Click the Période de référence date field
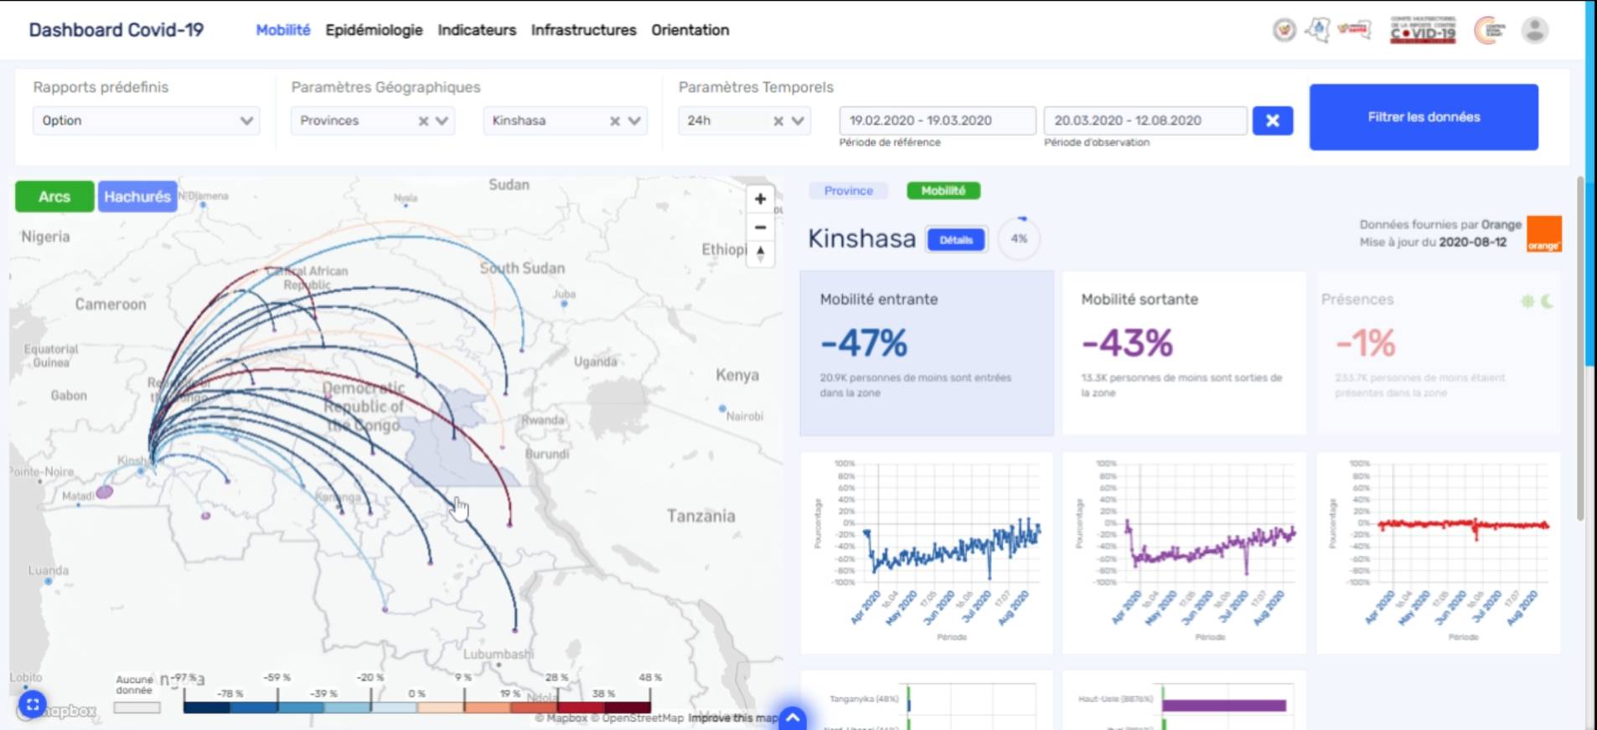 click(937, 121)
